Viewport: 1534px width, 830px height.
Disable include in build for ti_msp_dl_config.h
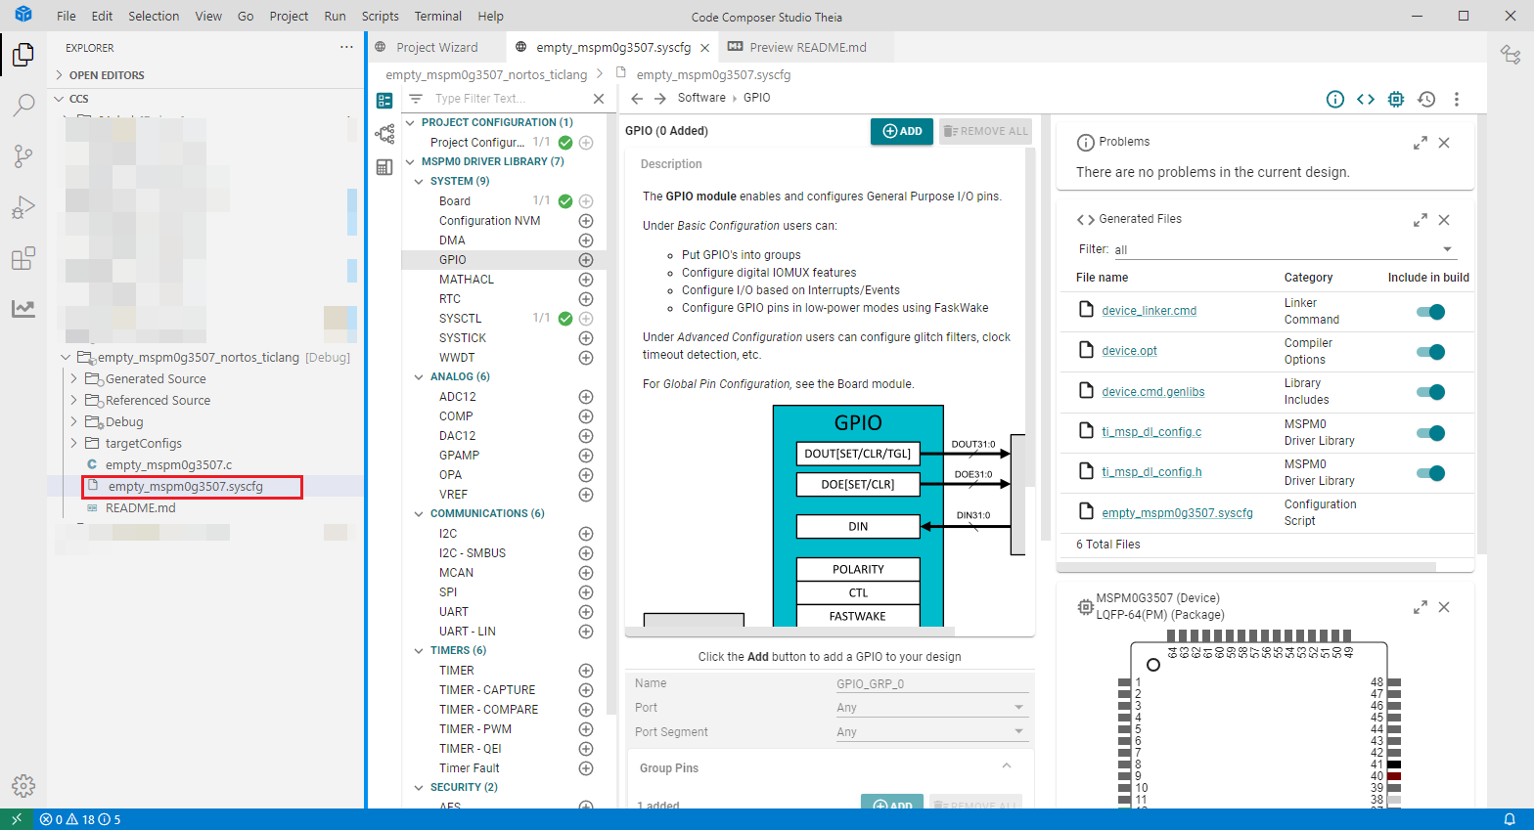[1430, 473]
